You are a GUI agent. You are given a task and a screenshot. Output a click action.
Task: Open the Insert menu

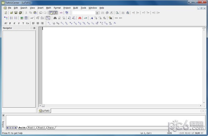click(41, 8)
